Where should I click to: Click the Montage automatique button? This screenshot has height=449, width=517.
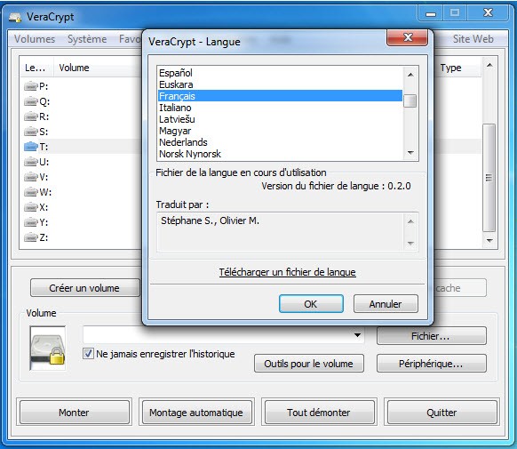coord(197,413)
